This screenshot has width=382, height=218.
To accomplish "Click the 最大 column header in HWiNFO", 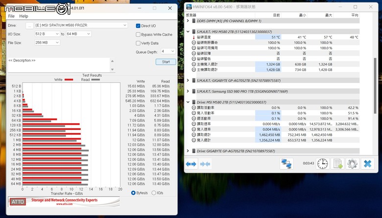I will pos(329,15).
